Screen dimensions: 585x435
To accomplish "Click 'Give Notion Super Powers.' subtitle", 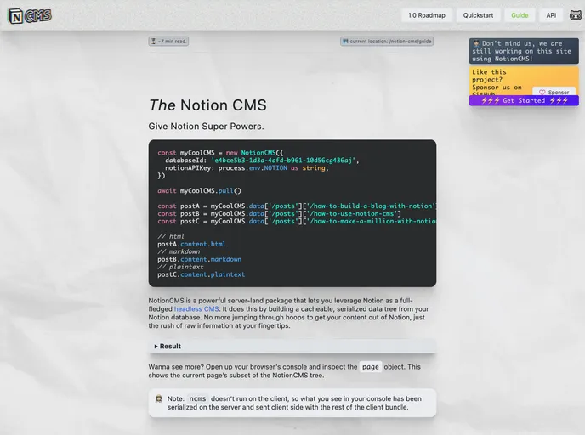I will (x=206, y=127).
